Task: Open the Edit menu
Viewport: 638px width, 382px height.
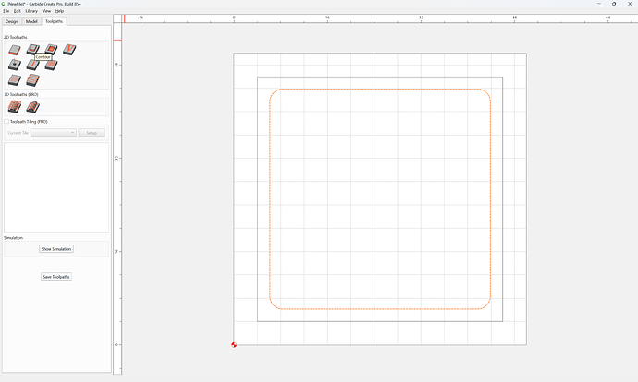Action: 17,11
